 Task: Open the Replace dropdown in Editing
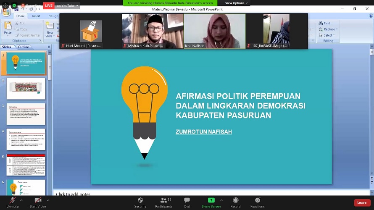329,29
